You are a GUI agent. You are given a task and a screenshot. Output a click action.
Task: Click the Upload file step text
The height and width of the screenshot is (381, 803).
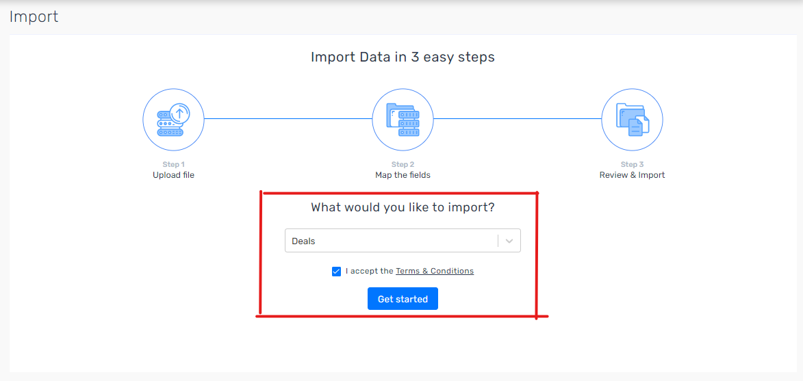point(173,175)
